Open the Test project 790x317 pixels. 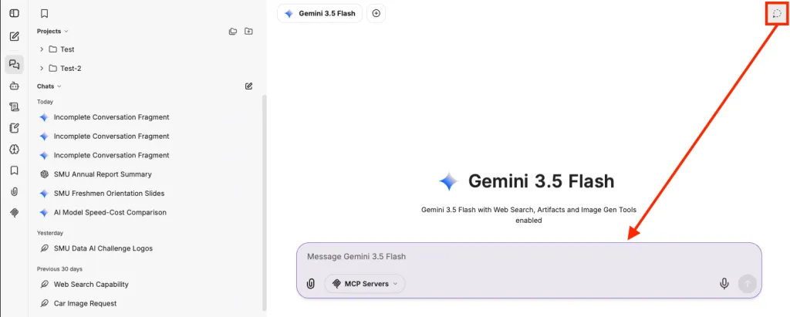coord(67,49)
